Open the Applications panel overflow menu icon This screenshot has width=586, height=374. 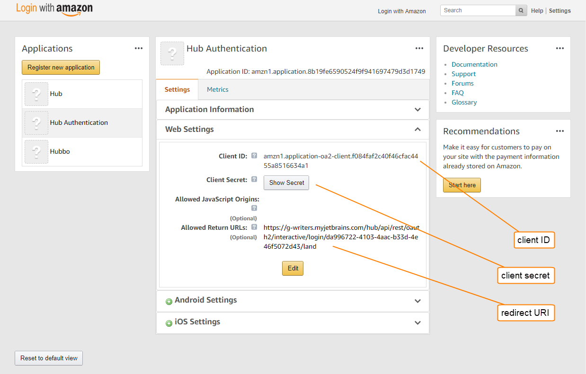139,48
